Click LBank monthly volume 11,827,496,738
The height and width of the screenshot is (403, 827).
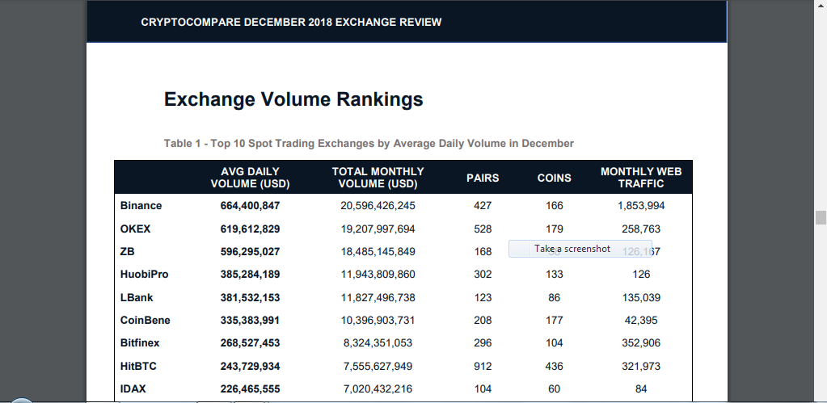(x=378, y=297)
